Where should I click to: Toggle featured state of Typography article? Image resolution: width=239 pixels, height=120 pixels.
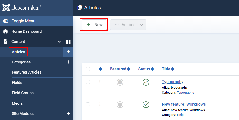120,82
